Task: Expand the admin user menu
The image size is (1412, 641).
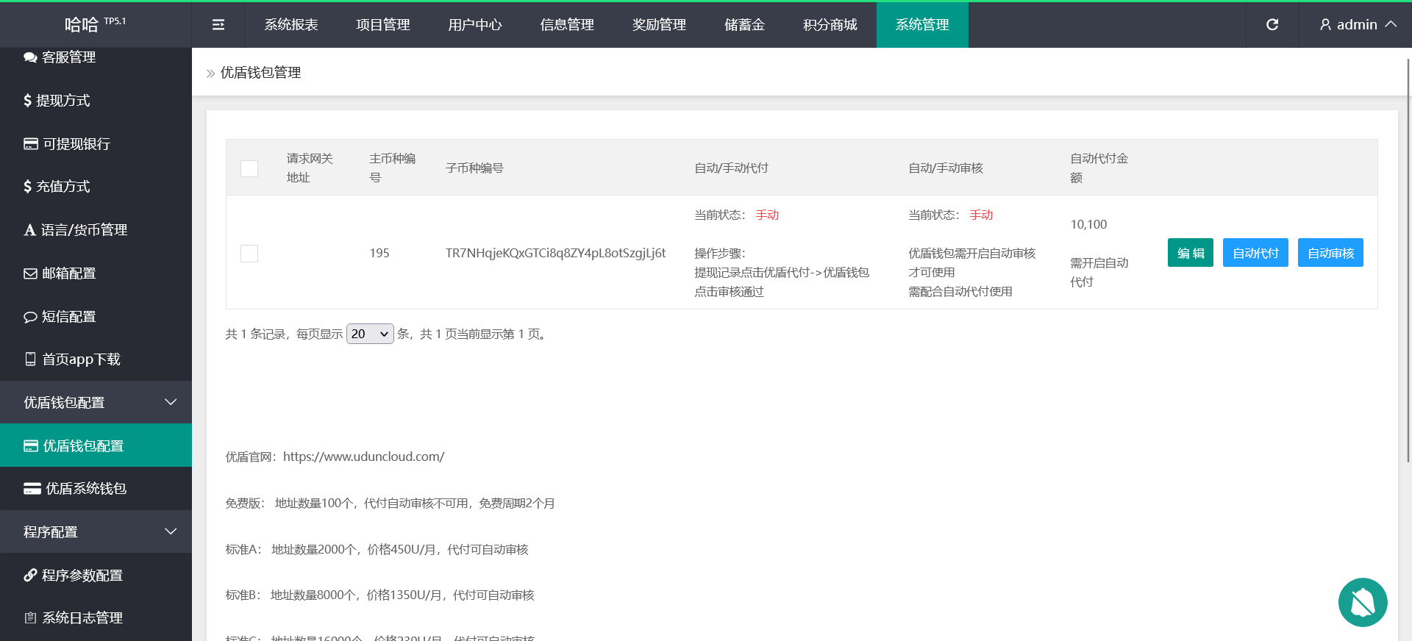Action: coord(1357,25)
